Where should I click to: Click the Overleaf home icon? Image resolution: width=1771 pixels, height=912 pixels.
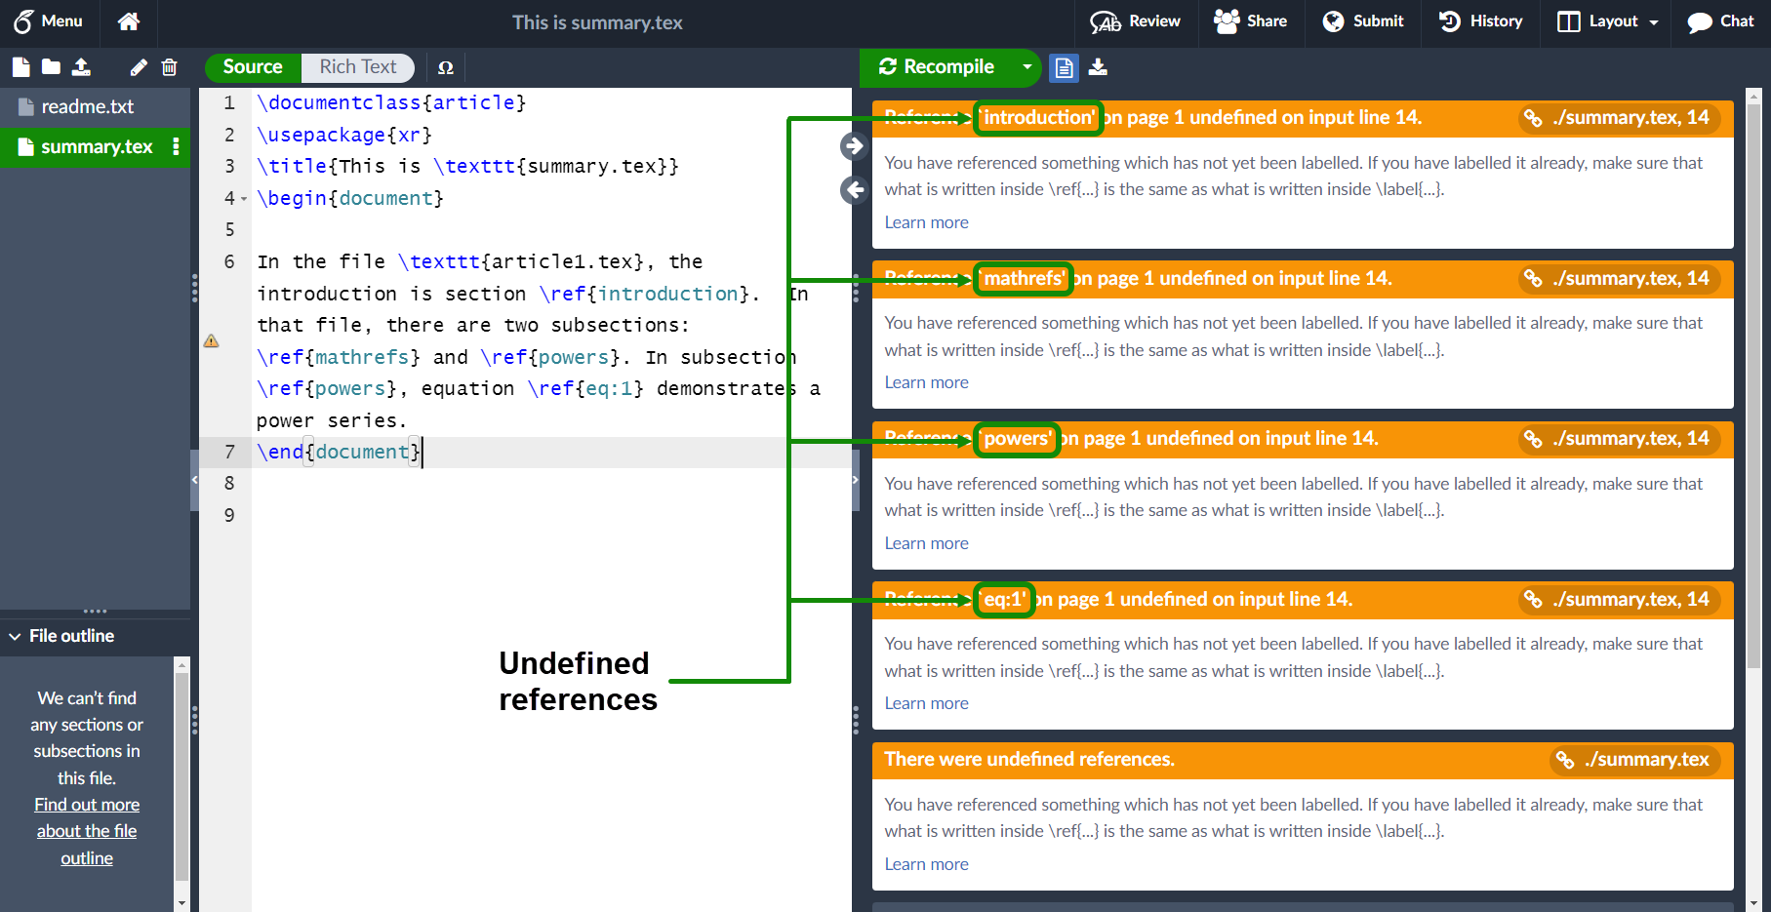point(128,21)
